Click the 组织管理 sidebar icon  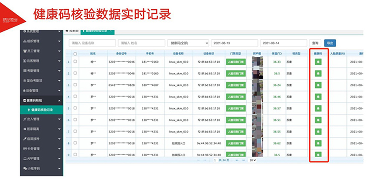pos(25,41)
